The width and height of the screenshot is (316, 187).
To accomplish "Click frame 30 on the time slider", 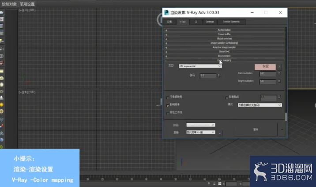I will coord(117,179).
